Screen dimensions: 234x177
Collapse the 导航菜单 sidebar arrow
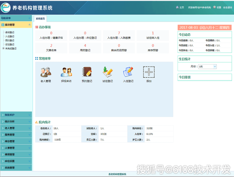(29, 18)
